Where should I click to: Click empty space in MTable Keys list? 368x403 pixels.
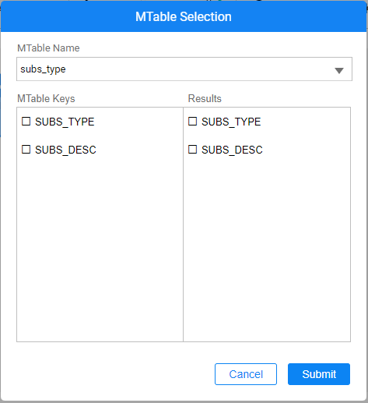tap(100, 247)
